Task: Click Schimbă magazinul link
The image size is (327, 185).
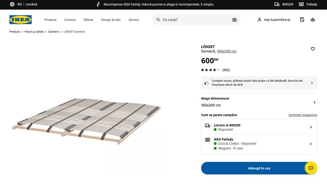Action: coord(302,115)
